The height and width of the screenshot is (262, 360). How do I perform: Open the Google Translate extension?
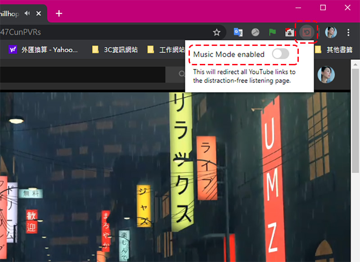(x=238, y=32)
